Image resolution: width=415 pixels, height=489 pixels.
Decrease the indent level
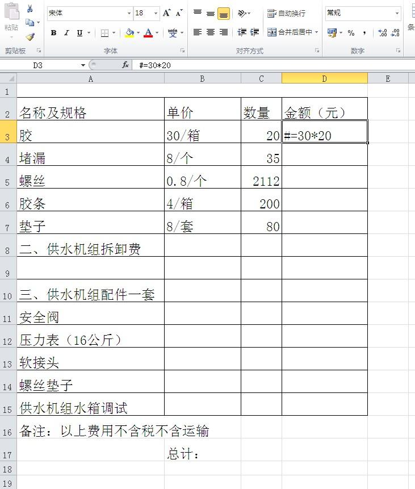coord(242,32)
